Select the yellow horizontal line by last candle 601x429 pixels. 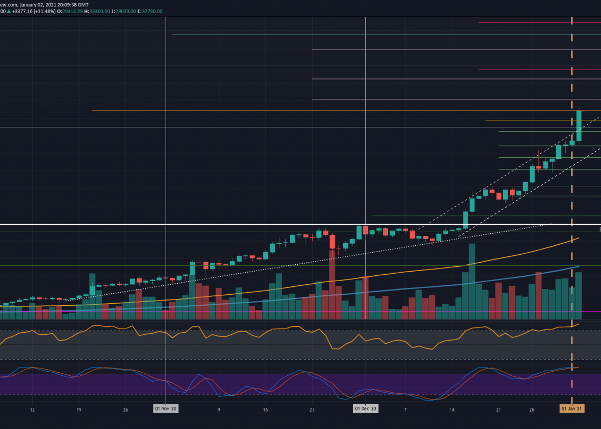pos(527,121)
